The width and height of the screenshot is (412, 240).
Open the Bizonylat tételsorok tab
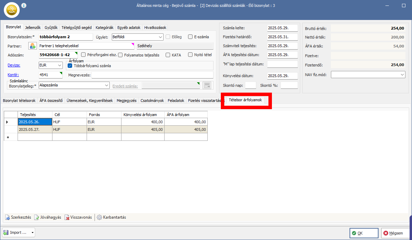pyautogui.click(x=19, y=101)
